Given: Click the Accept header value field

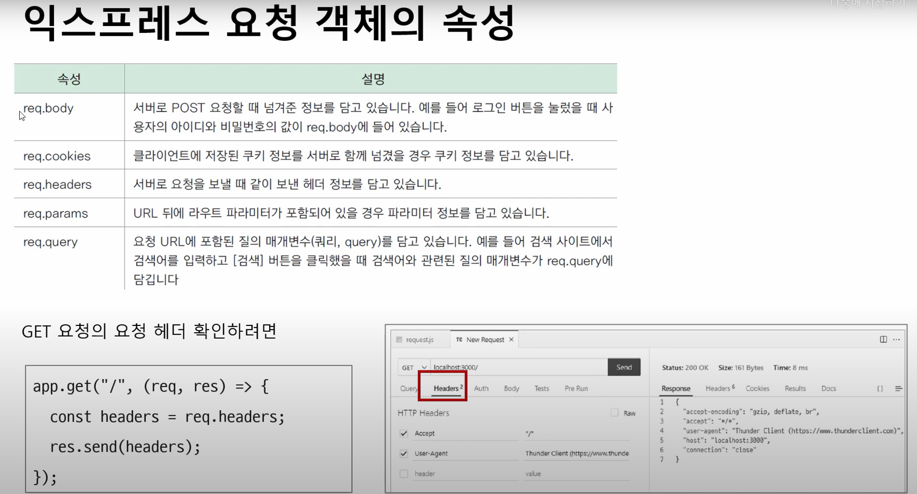Looking at the screenshot, I should [x=577, y=434].
